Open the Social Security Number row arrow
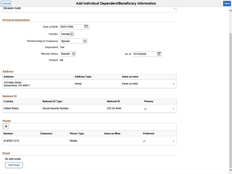 pyautogui.click(x=173, y=109)
